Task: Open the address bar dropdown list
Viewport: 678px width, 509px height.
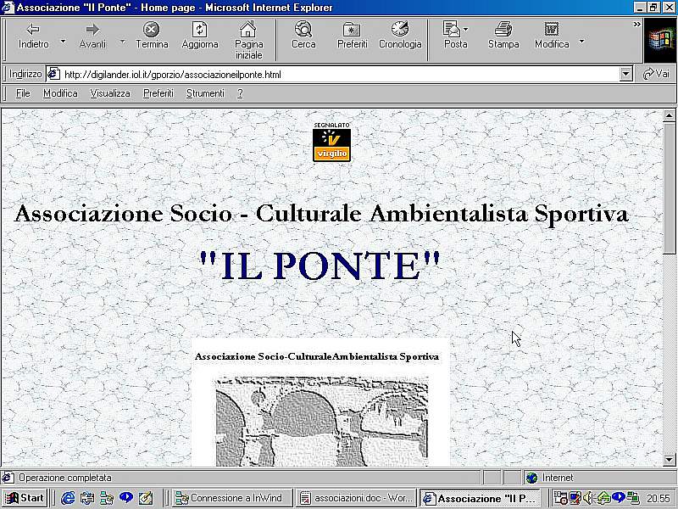Action: point(626,75)
